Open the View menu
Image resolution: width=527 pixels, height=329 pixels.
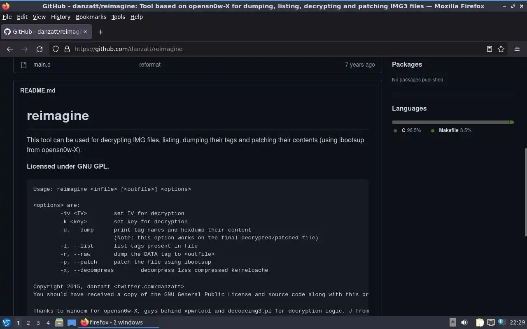click(39, 17)
